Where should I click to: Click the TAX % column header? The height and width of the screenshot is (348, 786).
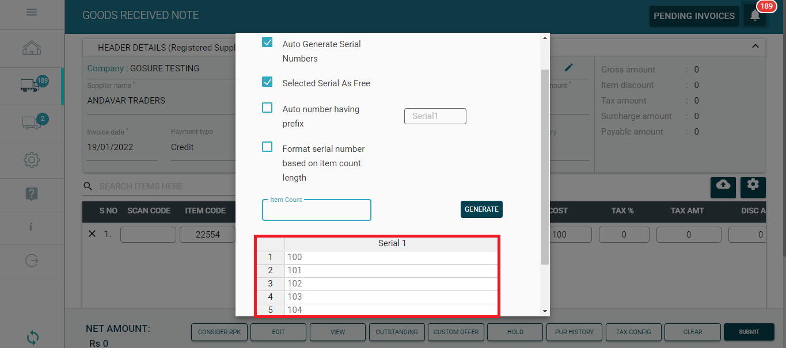[x=622, y=211]
